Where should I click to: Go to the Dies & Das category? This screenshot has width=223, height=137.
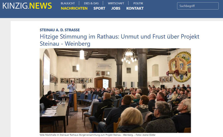[91, 3]
